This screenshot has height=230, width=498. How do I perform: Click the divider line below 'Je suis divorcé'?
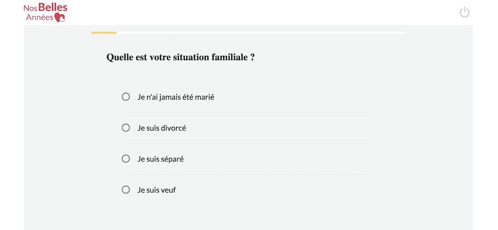(x=248, y=143)
